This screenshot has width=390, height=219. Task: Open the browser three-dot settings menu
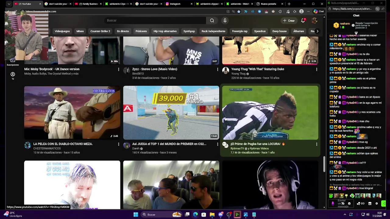pyautogui.click(x=308, y=11)
